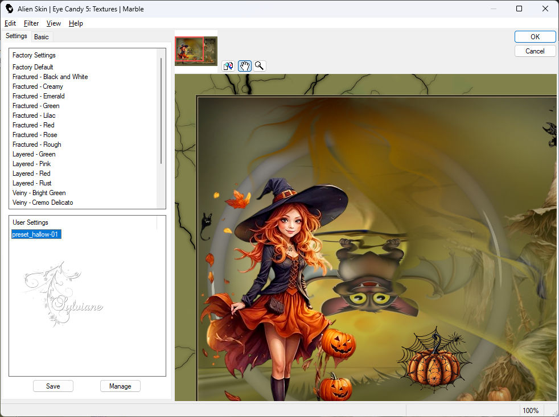Screen dimensions: 559x417
Task: Select Layered - Red preset
Action: [x=31, y=173]
